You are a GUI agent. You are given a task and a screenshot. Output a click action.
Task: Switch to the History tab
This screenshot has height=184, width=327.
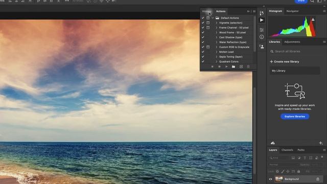point(206,11)
